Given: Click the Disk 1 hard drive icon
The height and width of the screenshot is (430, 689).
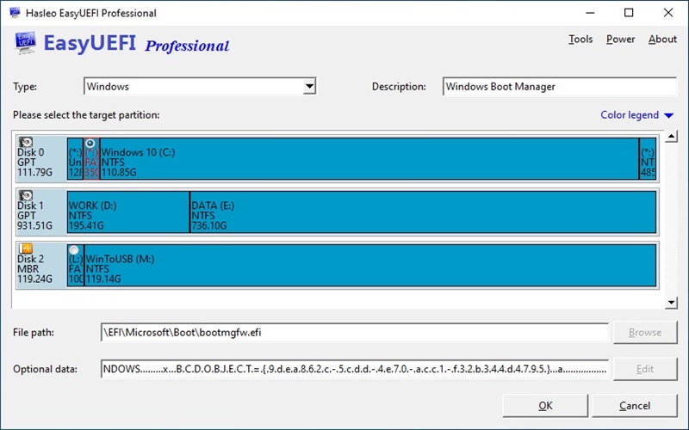Looking at the screenshot, I should pyautogui.click(x=26, y=195).
